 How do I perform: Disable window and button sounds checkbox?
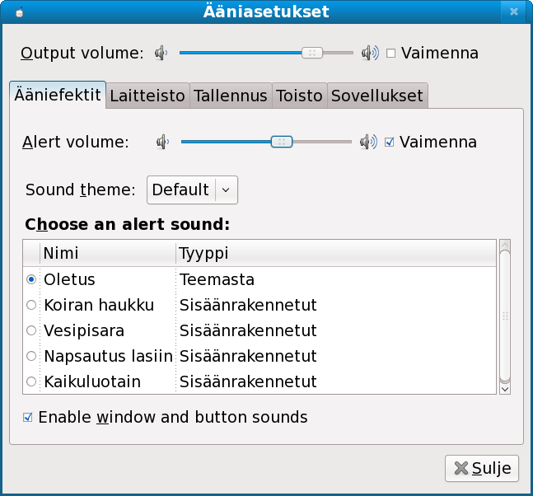click(28, 417)
